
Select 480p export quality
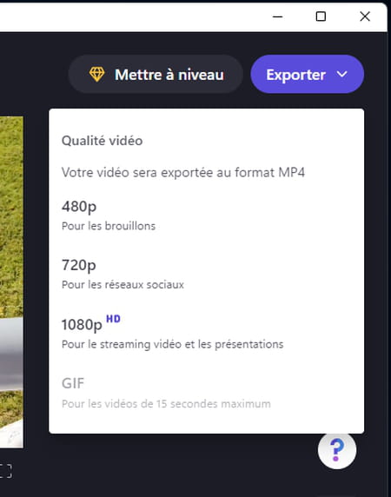pos(206,215)
